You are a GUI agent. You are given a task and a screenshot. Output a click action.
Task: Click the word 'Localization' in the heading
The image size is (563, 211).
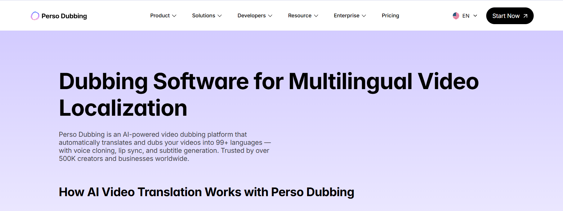(x=123, y=108)
